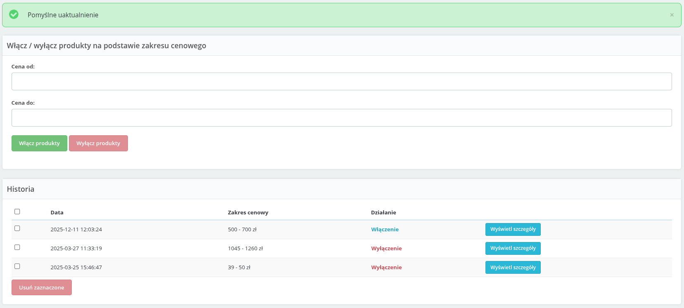Screen dimensions: 684x308
Task: Click the "Historia" panel heading
Action: point(21,189)
